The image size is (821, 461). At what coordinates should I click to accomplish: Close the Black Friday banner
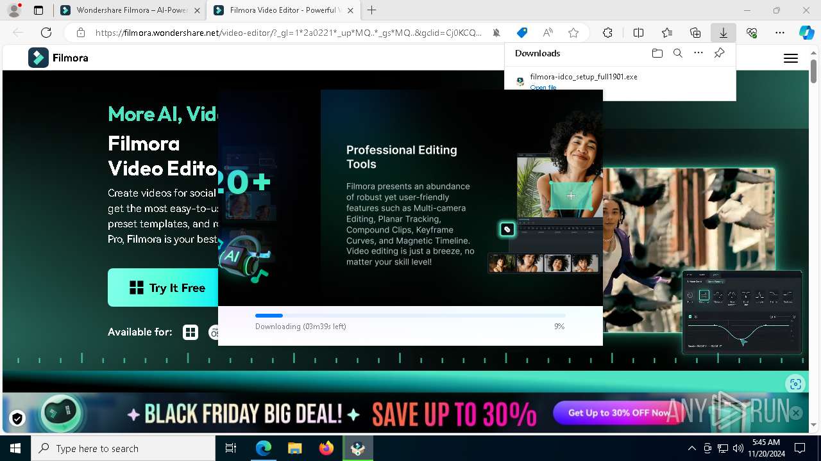coord(796,413)
